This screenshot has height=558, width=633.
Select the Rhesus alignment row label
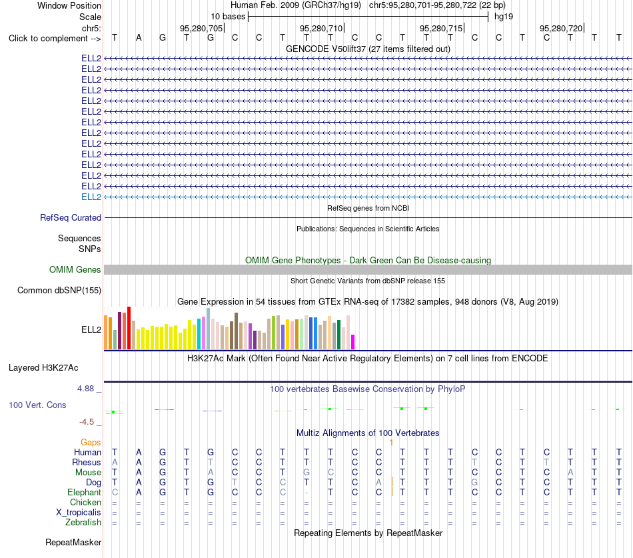[87, 462]
